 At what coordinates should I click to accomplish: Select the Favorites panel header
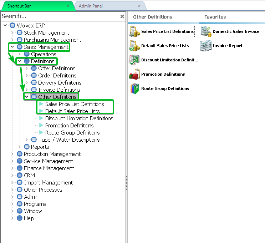point(215,17)
